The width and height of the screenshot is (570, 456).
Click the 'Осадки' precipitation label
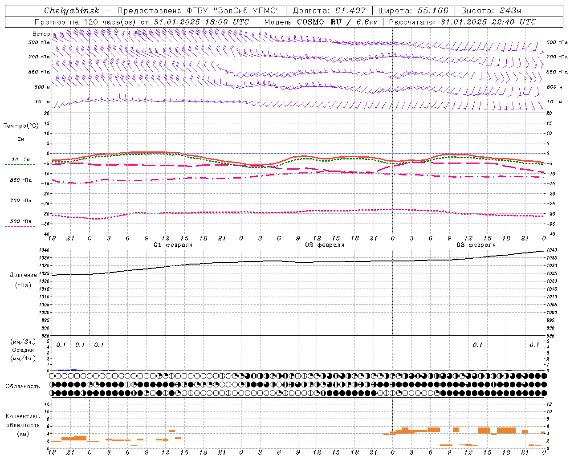(x=23, y=350)
